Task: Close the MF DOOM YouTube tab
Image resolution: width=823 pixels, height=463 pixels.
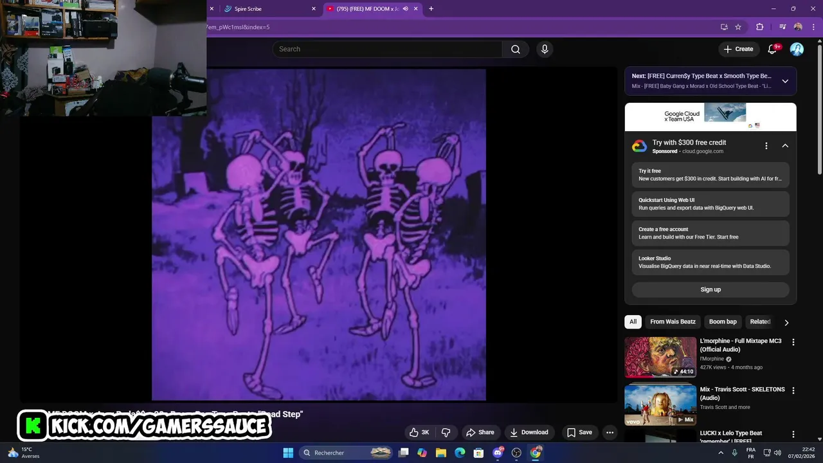Action: point(416,9)
